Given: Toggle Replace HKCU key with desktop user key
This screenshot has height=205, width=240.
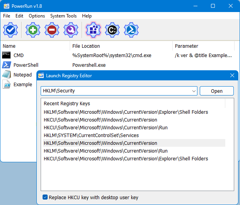Looking at the screenshot, I should tap(45, 197).
